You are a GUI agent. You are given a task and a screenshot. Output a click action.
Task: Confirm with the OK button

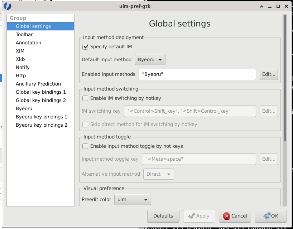tap(271, 216)
